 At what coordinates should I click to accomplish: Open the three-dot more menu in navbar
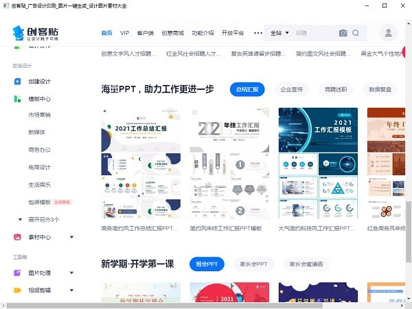pos(258,33)
